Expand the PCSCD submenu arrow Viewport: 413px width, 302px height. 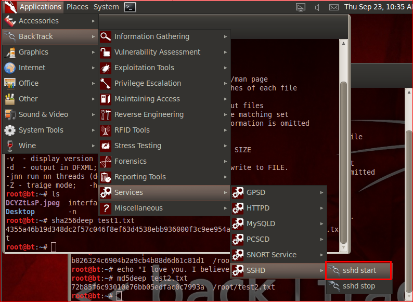(322, 239)
